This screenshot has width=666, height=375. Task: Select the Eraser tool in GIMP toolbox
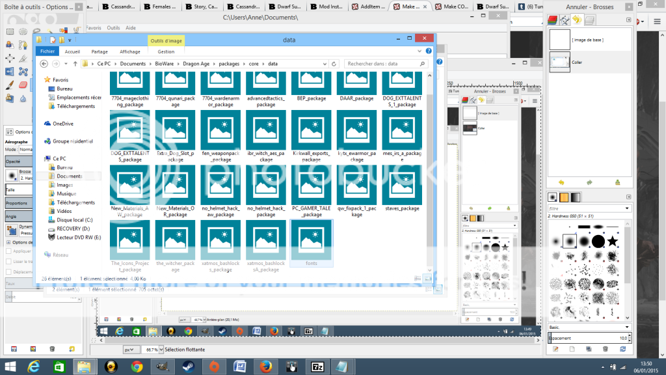23,85
